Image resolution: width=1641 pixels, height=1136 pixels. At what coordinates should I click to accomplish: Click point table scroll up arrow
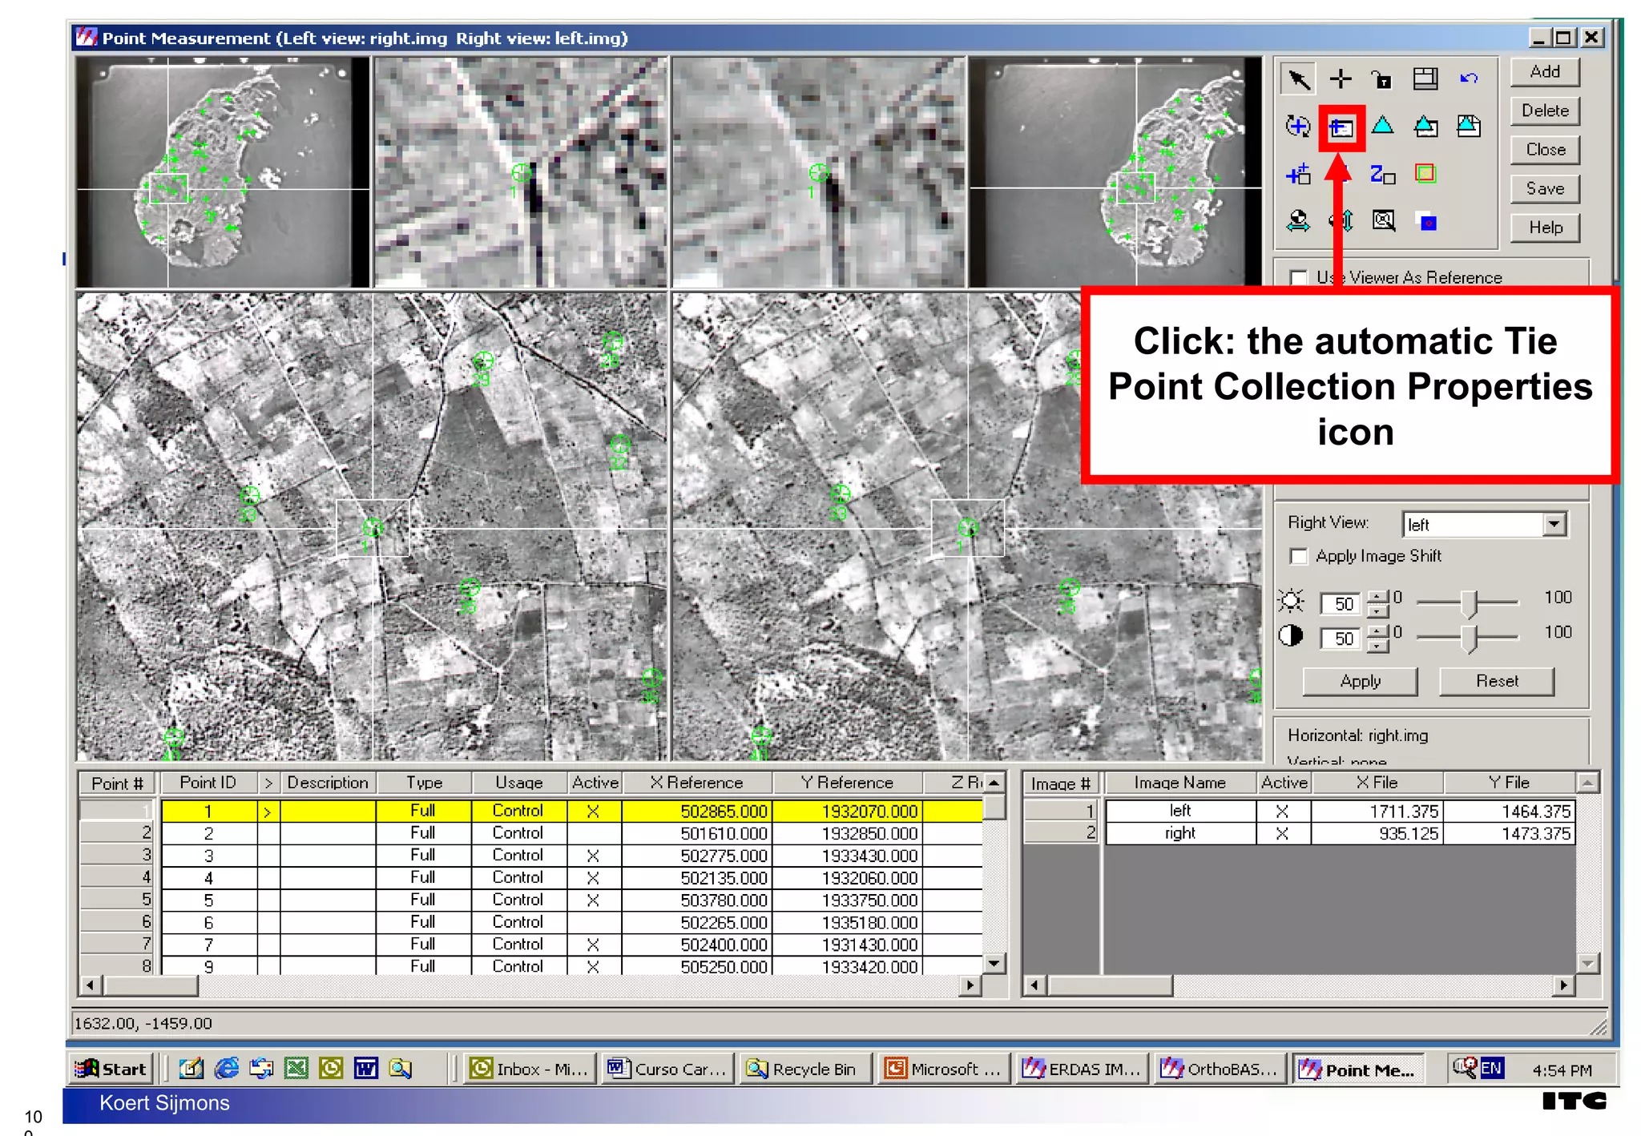coord(994,782)
